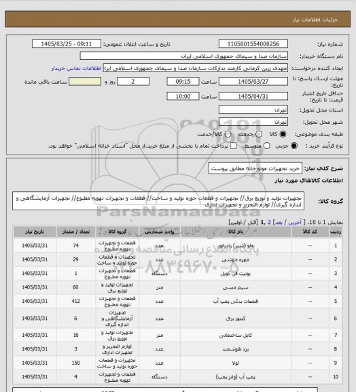This screenshot has width=356, height=392.
Task: Click need date 1405/03/31 in لولا row
Action: tap(35, 363)
